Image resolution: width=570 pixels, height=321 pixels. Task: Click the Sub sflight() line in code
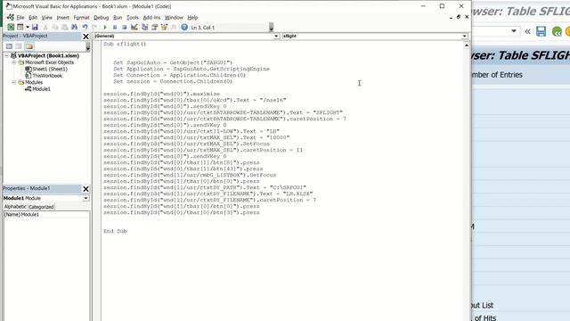pyautogui.click(x=125, y=44)
